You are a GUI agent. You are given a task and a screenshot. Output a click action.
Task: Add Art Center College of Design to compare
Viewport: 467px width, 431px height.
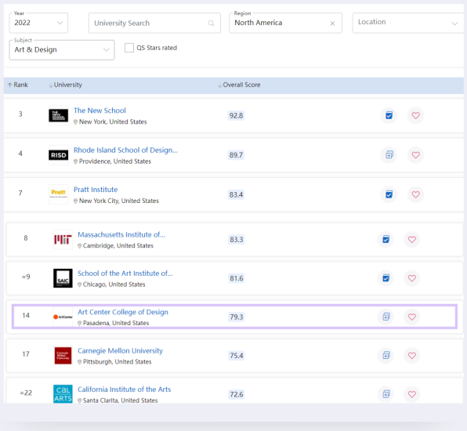[x=386, y=317]
